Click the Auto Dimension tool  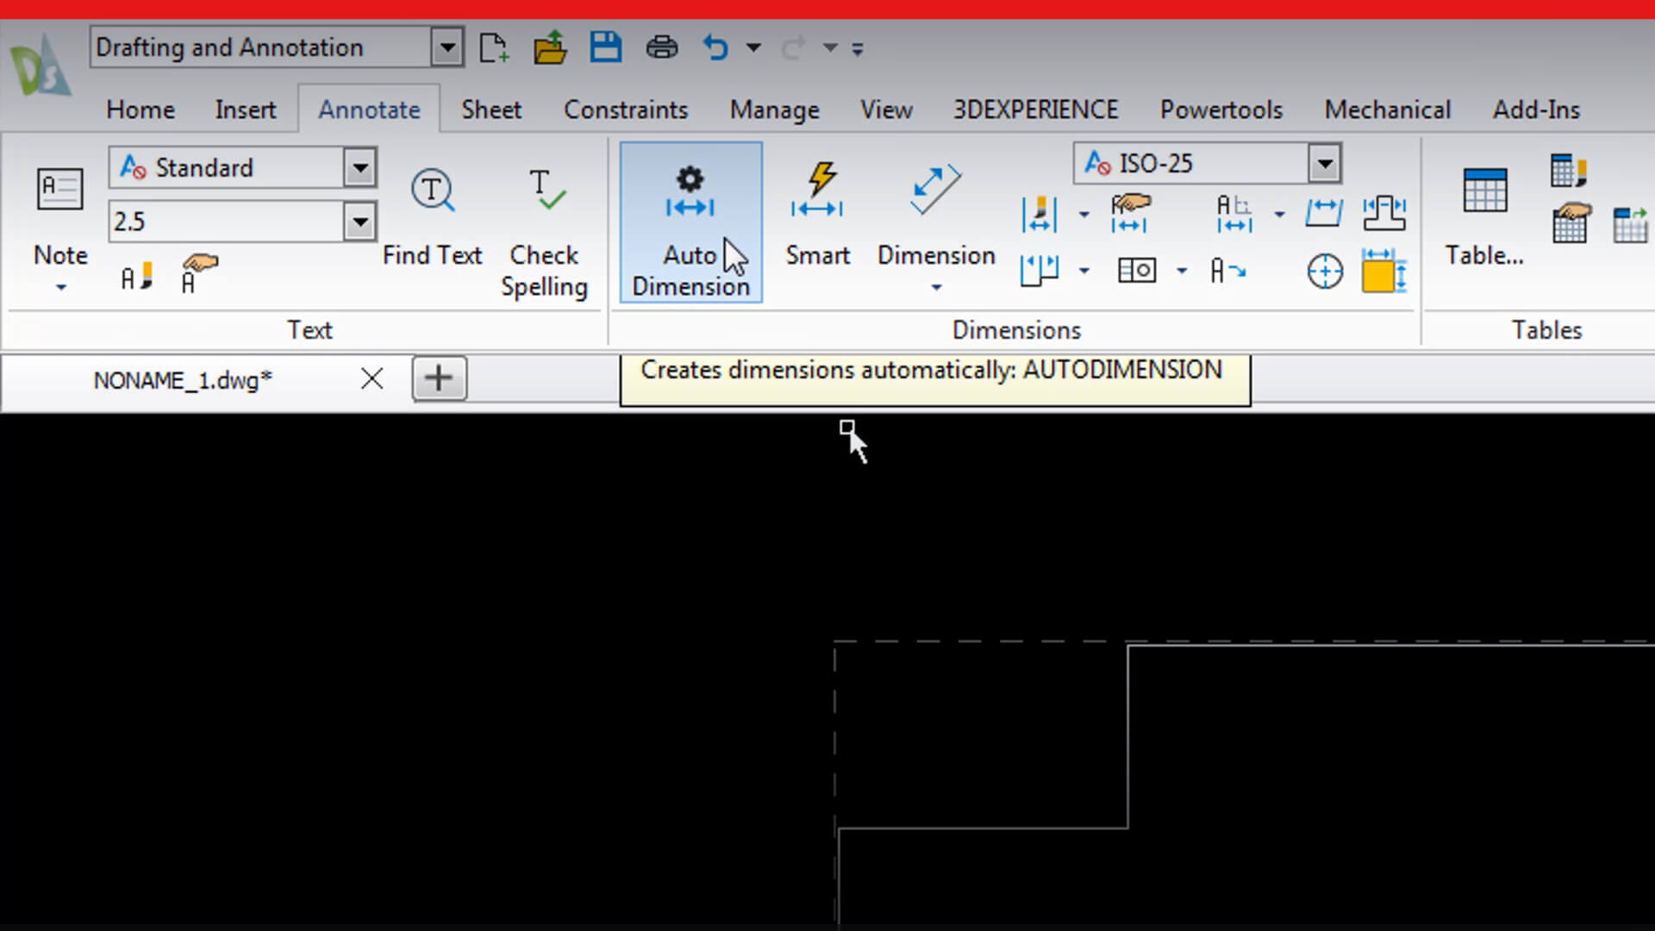[x=690, y=222]
